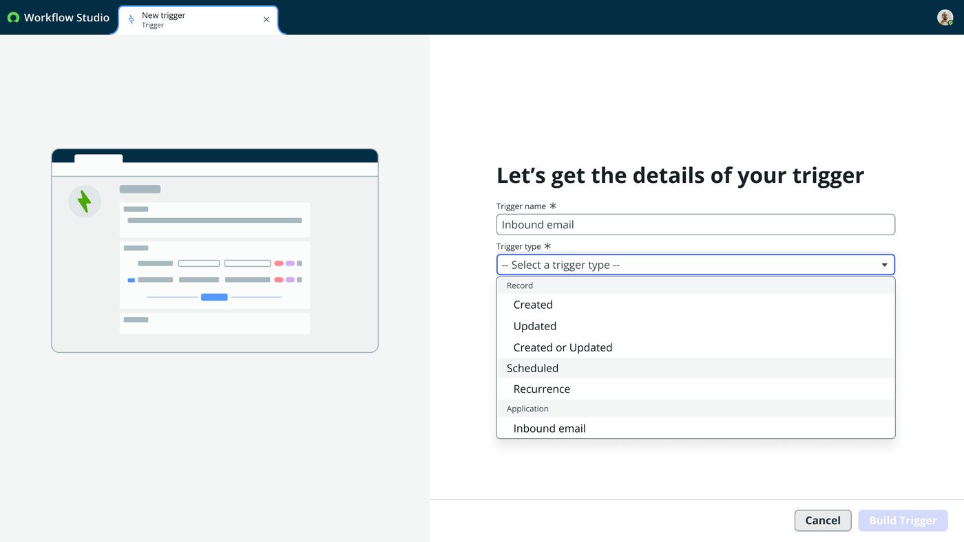Viewport: 964px width, 542px height.
Task: Click the dropdown arrow of Trigger type
Action: coord(885,265)
